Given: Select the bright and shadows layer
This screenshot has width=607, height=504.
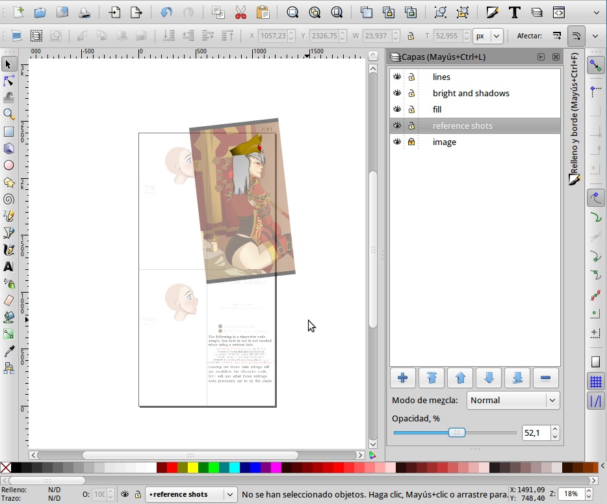Looking at the screenshot, I should point(471,93).
